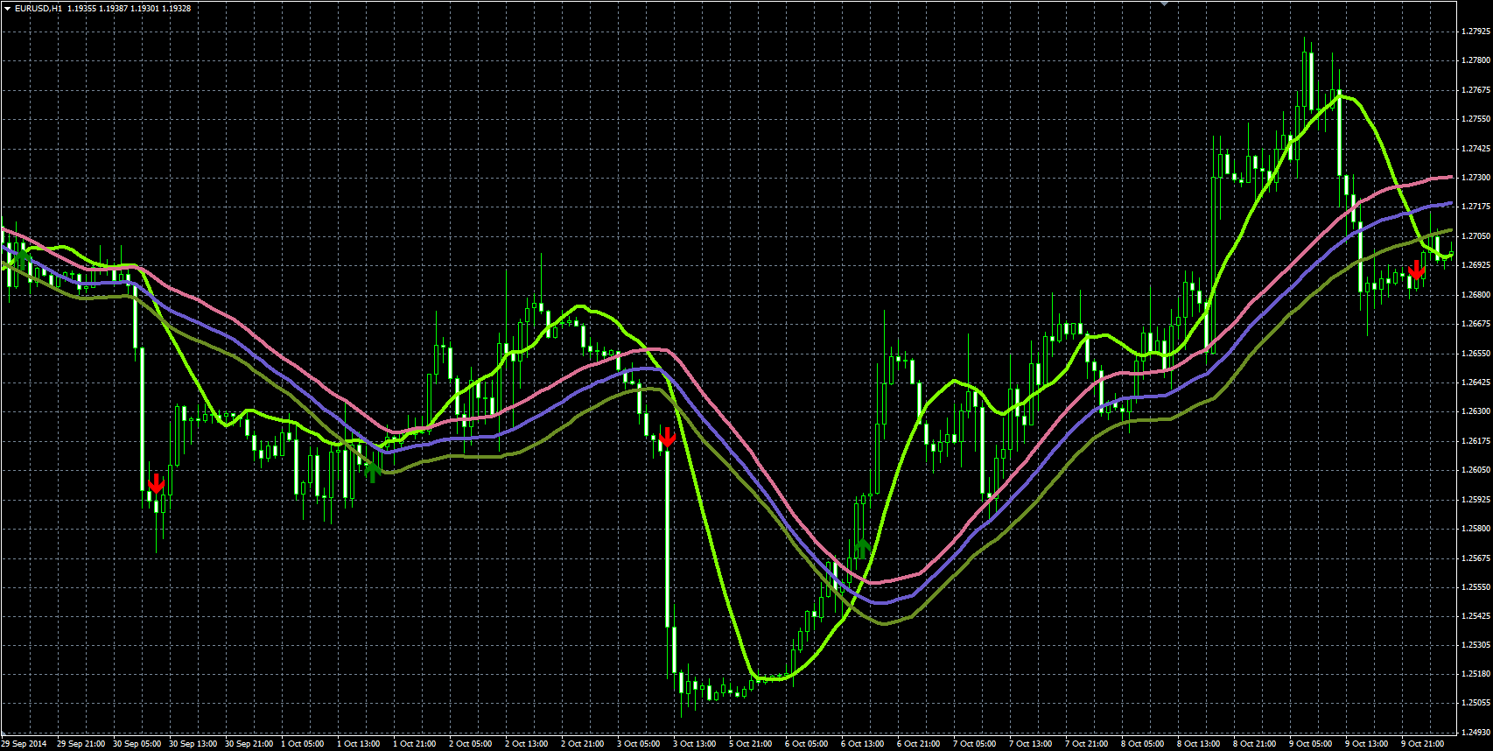
Task: Click the 1 Oct 05:00 time axis label
Action: coord(303,744)
